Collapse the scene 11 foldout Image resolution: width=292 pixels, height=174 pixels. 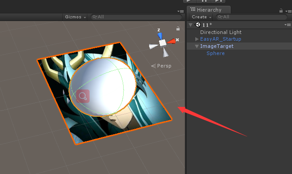tap(190, 25)
